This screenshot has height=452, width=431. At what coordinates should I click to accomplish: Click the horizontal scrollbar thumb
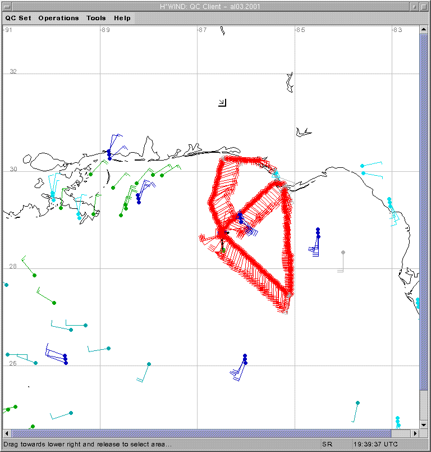tap(201, 433)
